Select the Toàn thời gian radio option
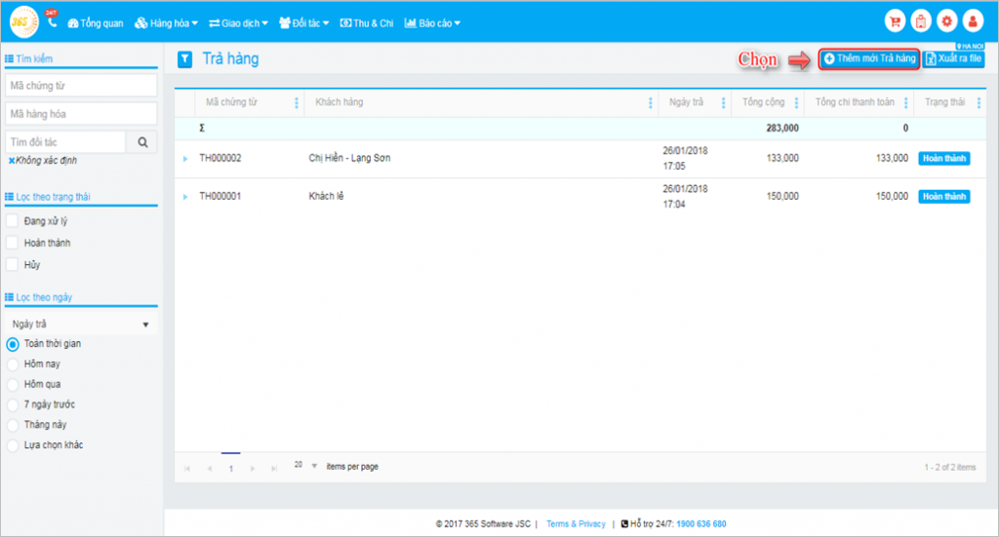999x537 pixels. pos(13,344)
